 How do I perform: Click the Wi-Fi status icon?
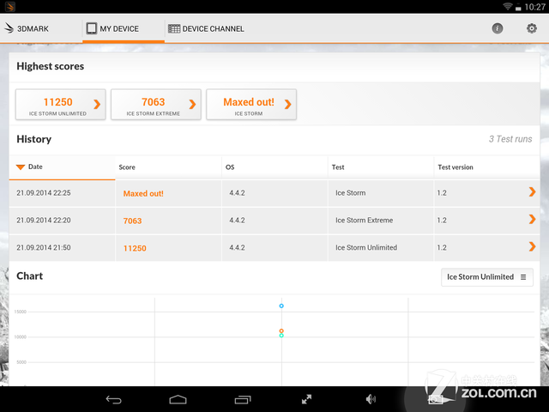pos(508,6)
